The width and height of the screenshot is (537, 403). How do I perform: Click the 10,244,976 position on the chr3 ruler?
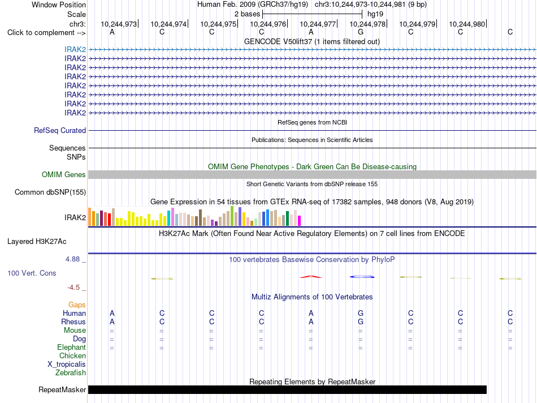click(x=268, y=24)
